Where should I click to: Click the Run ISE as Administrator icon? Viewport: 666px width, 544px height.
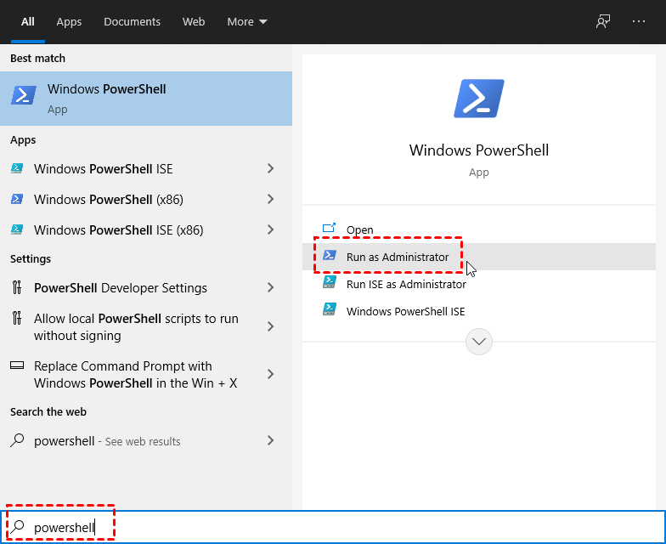point(330,284)
